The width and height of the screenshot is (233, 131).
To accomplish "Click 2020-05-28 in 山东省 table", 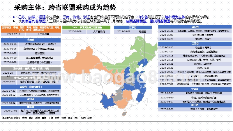I will tap(167, 31).
